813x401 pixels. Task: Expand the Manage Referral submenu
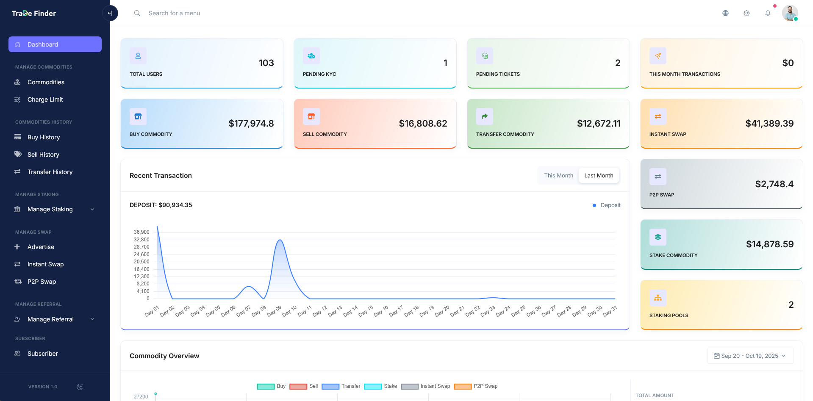[55, 319]
